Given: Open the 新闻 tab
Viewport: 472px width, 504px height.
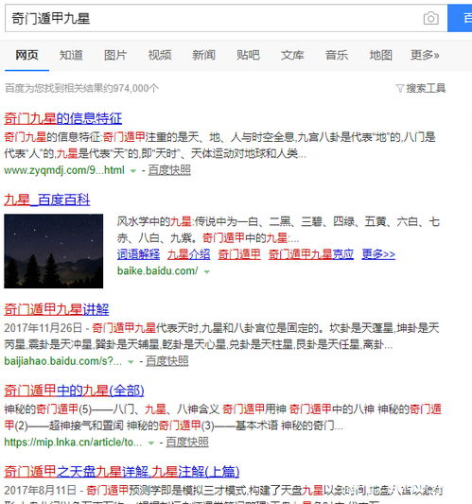Looking at the screenshot, I should pyautogui.click(x=203, y=55).
